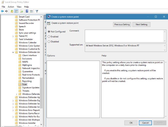Click the Previous Setting button

point(122,24)
